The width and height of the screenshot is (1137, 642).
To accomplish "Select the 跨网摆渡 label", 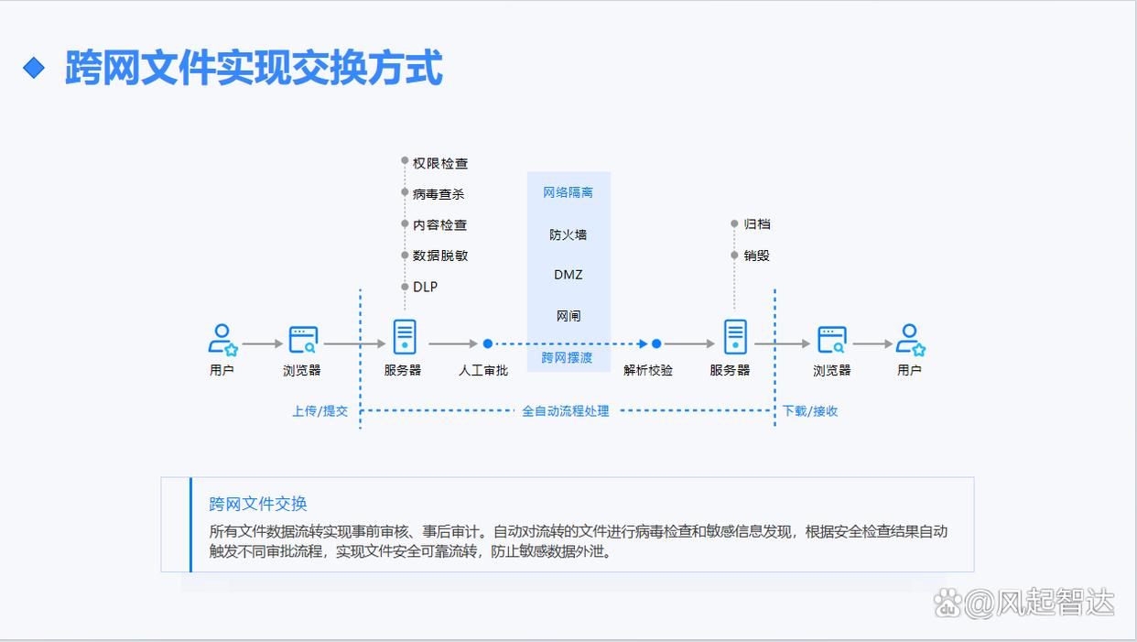I will [568, 357].
